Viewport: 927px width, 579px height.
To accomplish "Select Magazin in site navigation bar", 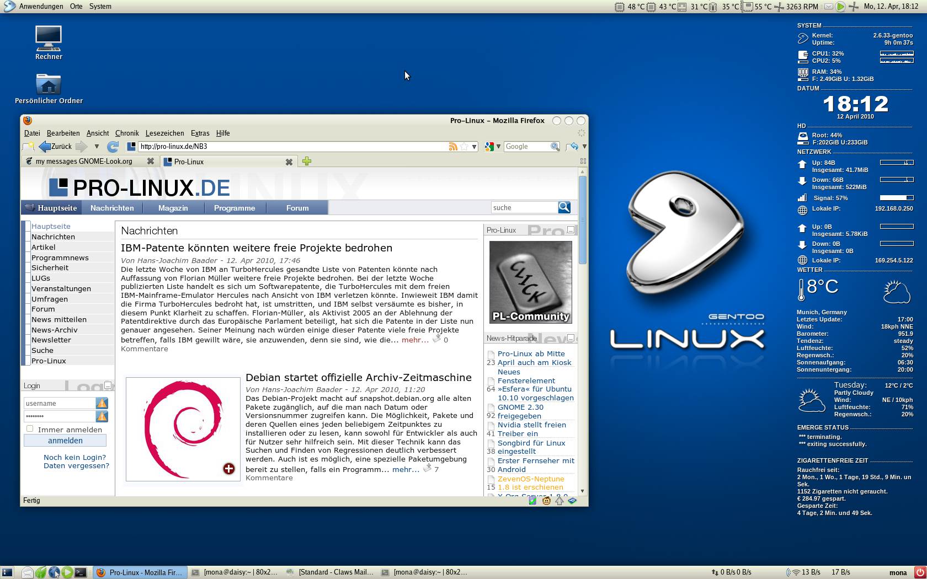I will (x=173, y=208).
